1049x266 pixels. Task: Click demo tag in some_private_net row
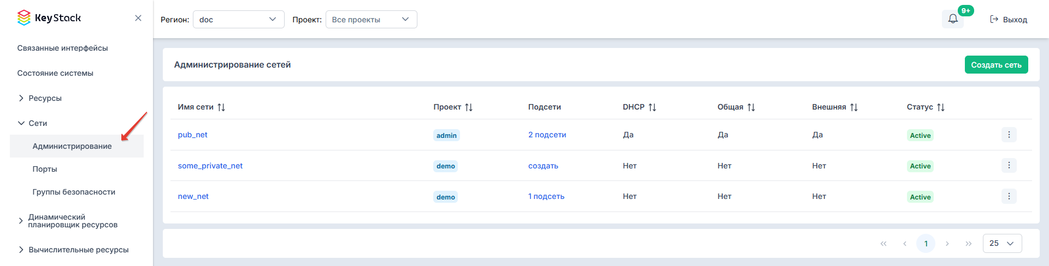coord(445,166)
